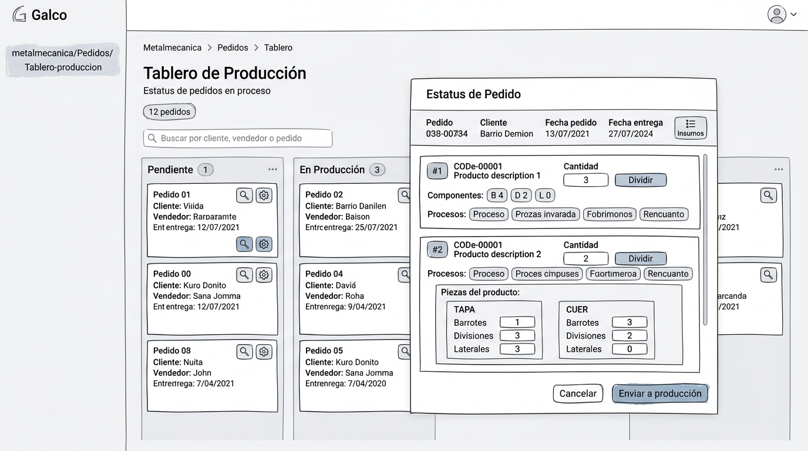Select the D 2 component chip
This screenshot has height=451, width=808.
coord(521,196)
